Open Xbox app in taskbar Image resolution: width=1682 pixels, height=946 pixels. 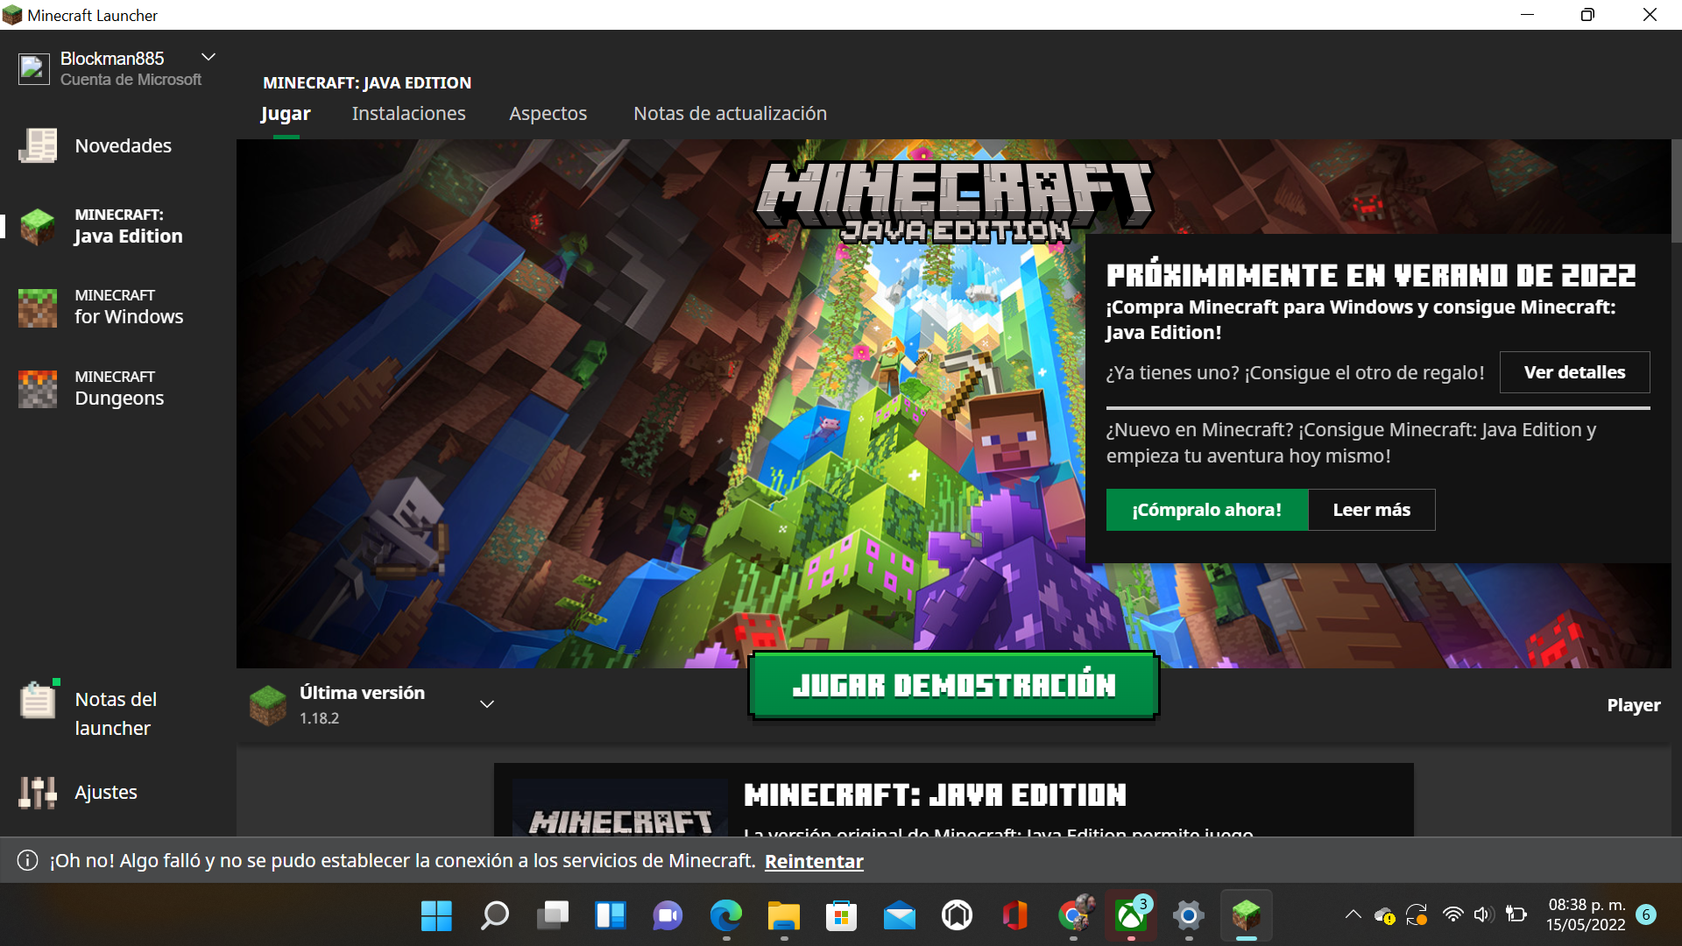click(1130, 916)
